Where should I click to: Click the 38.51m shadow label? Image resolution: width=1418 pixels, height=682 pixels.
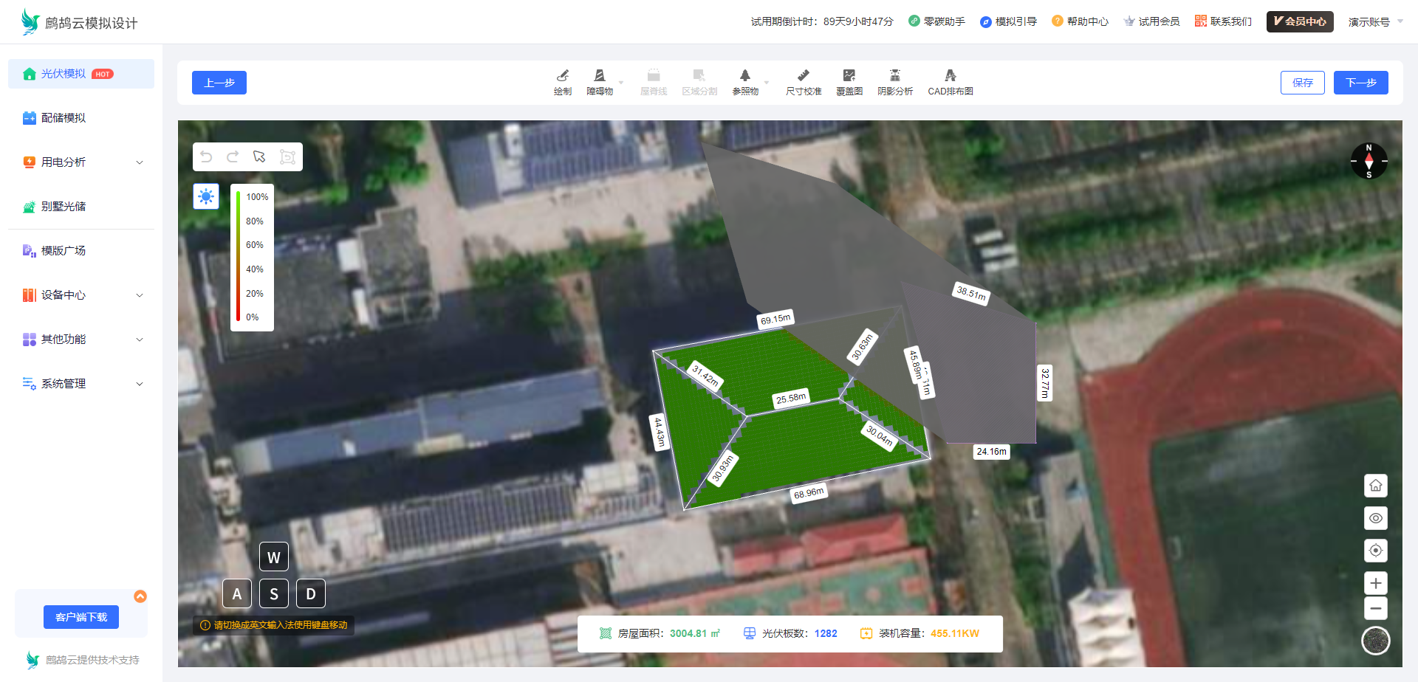pyautogui.click(x=971, y=293)
